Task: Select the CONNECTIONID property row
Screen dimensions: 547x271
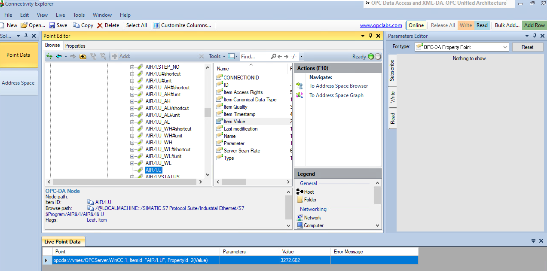Action: click(x=241, y=78)
